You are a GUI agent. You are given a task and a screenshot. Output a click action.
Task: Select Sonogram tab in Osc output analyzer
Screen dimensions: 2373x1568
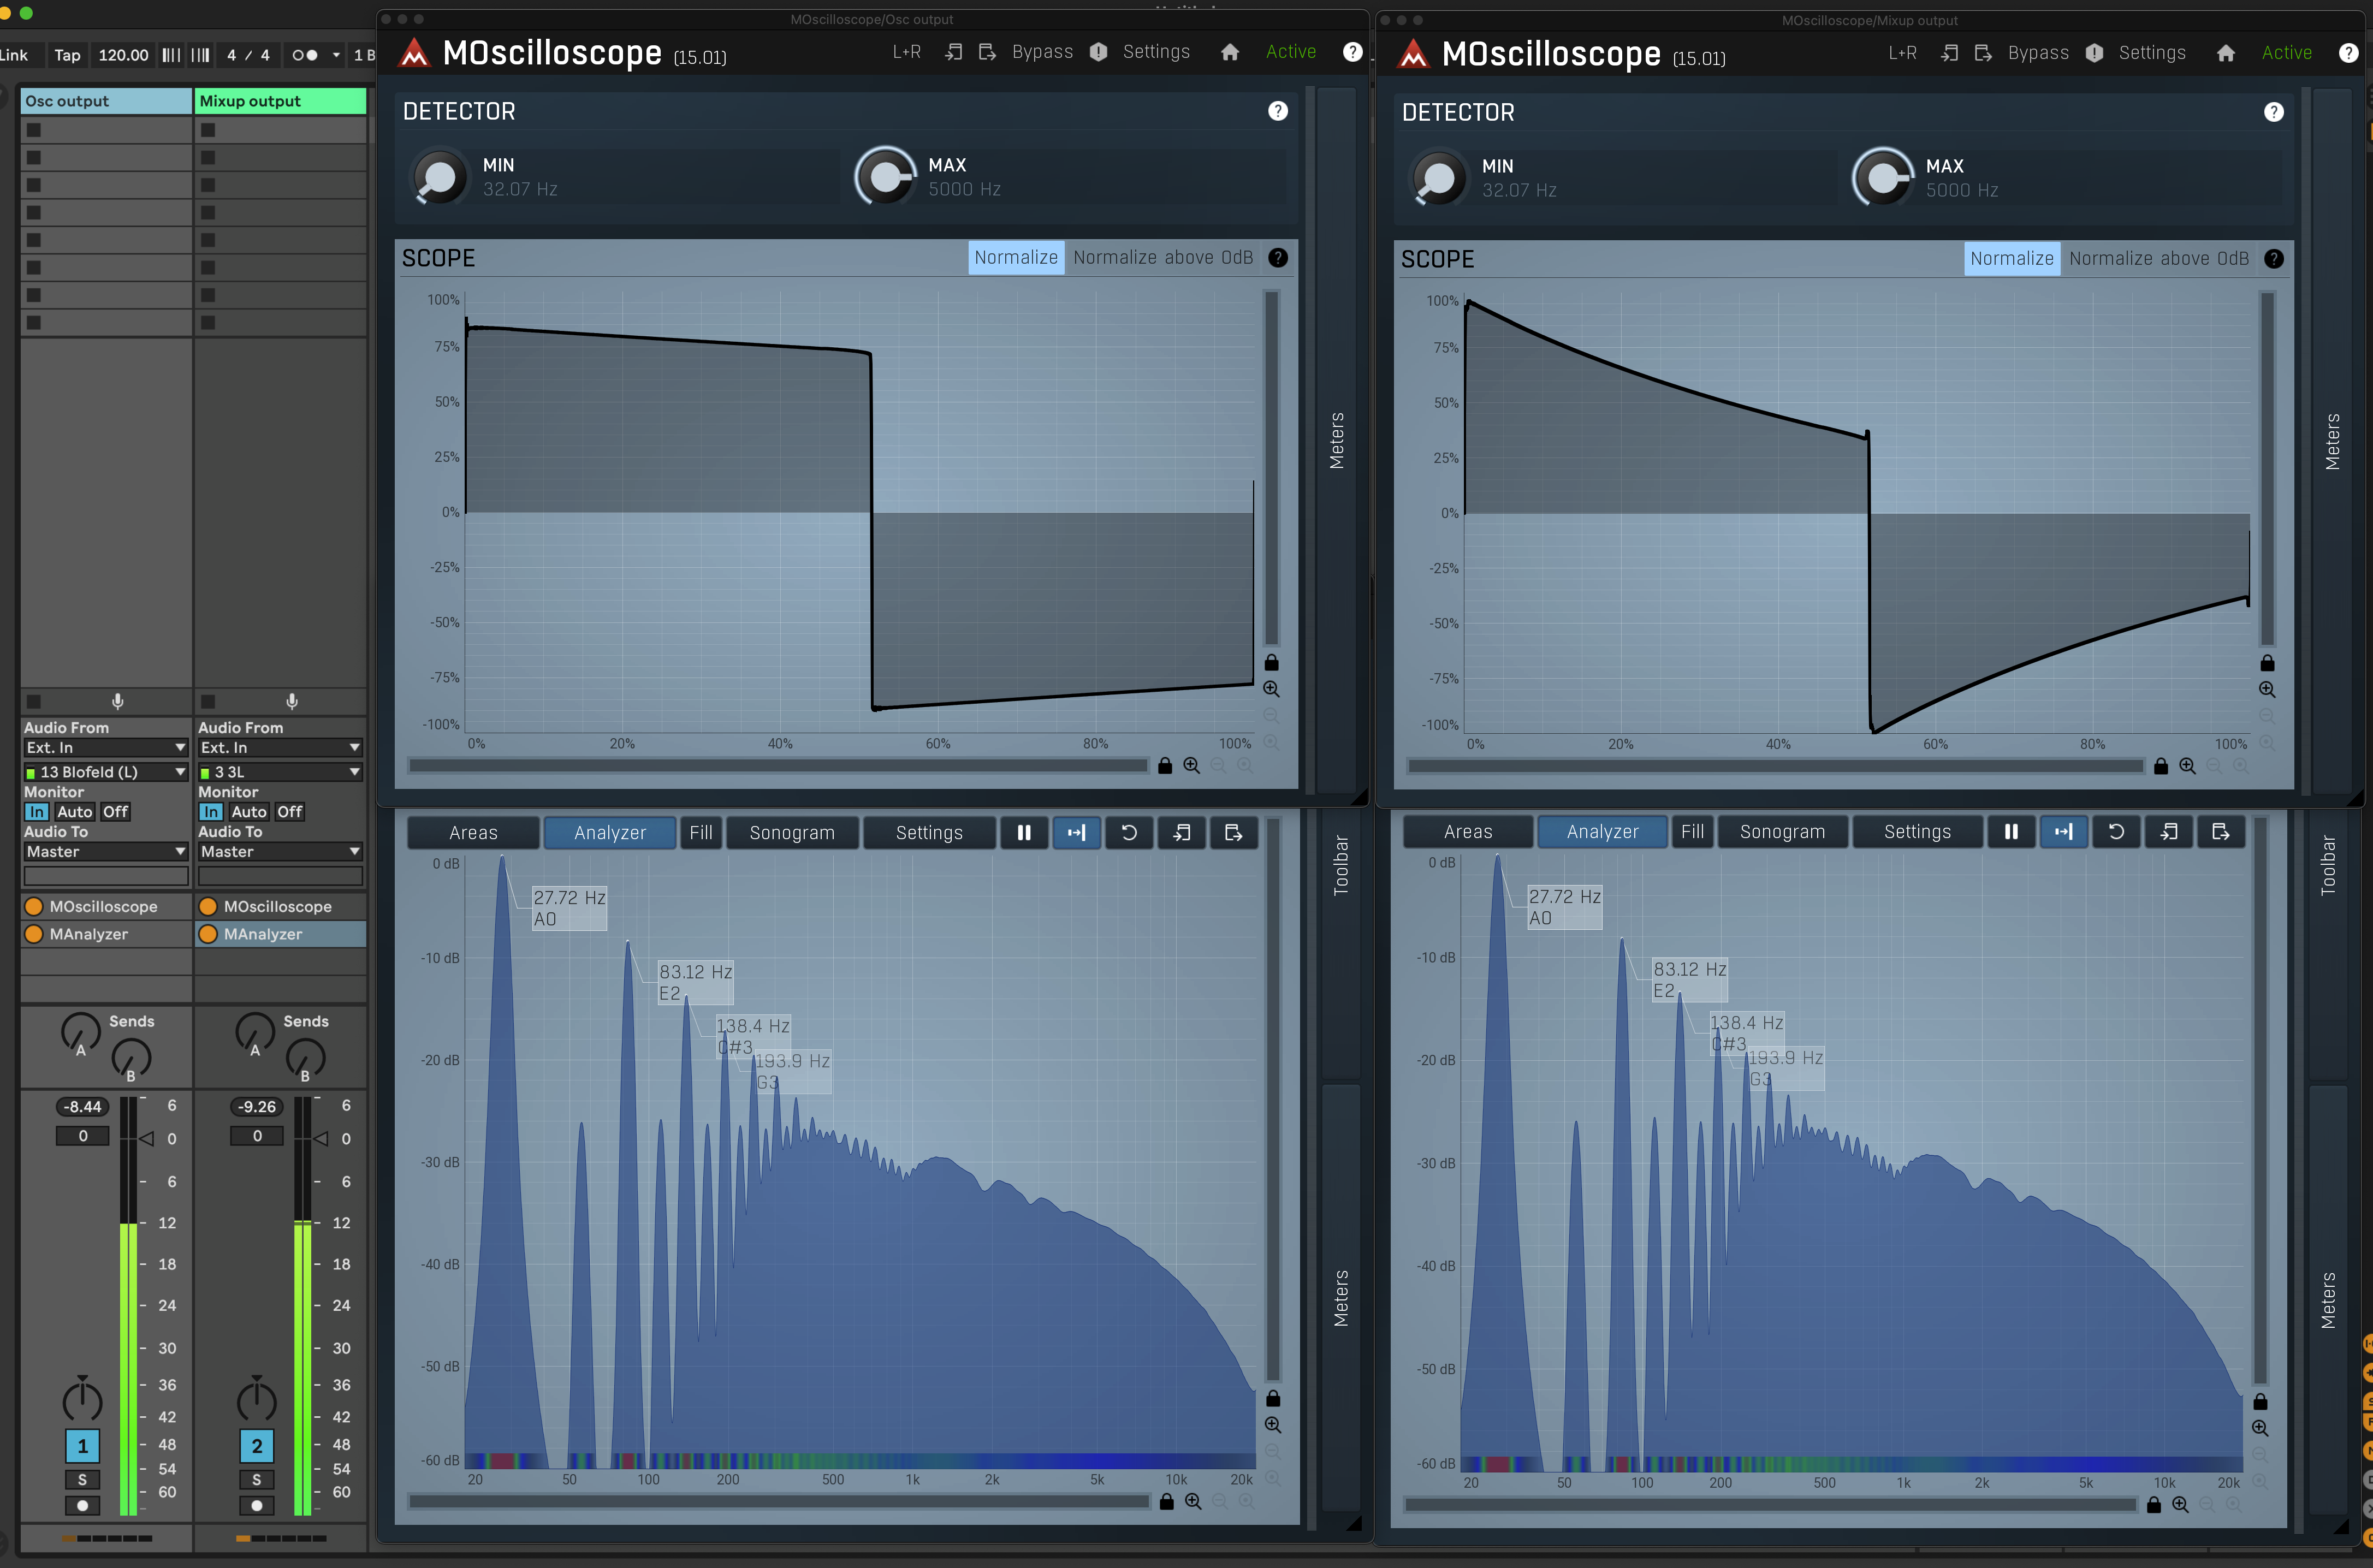point(792,832)
